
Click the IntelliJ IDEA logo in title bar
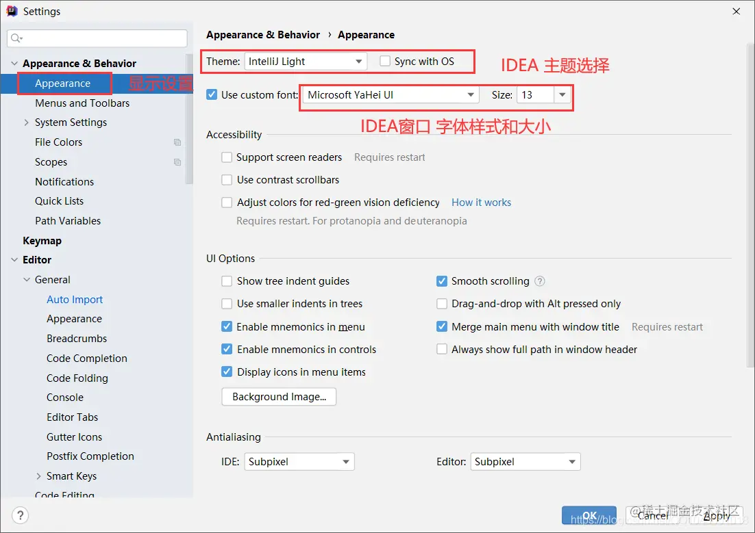pos(12,11)
